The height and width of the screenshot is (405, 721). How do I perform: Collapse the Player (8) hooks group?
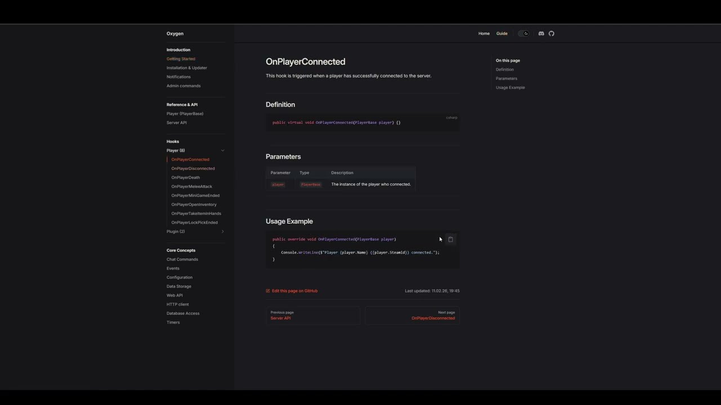click(x=222, y=151)
